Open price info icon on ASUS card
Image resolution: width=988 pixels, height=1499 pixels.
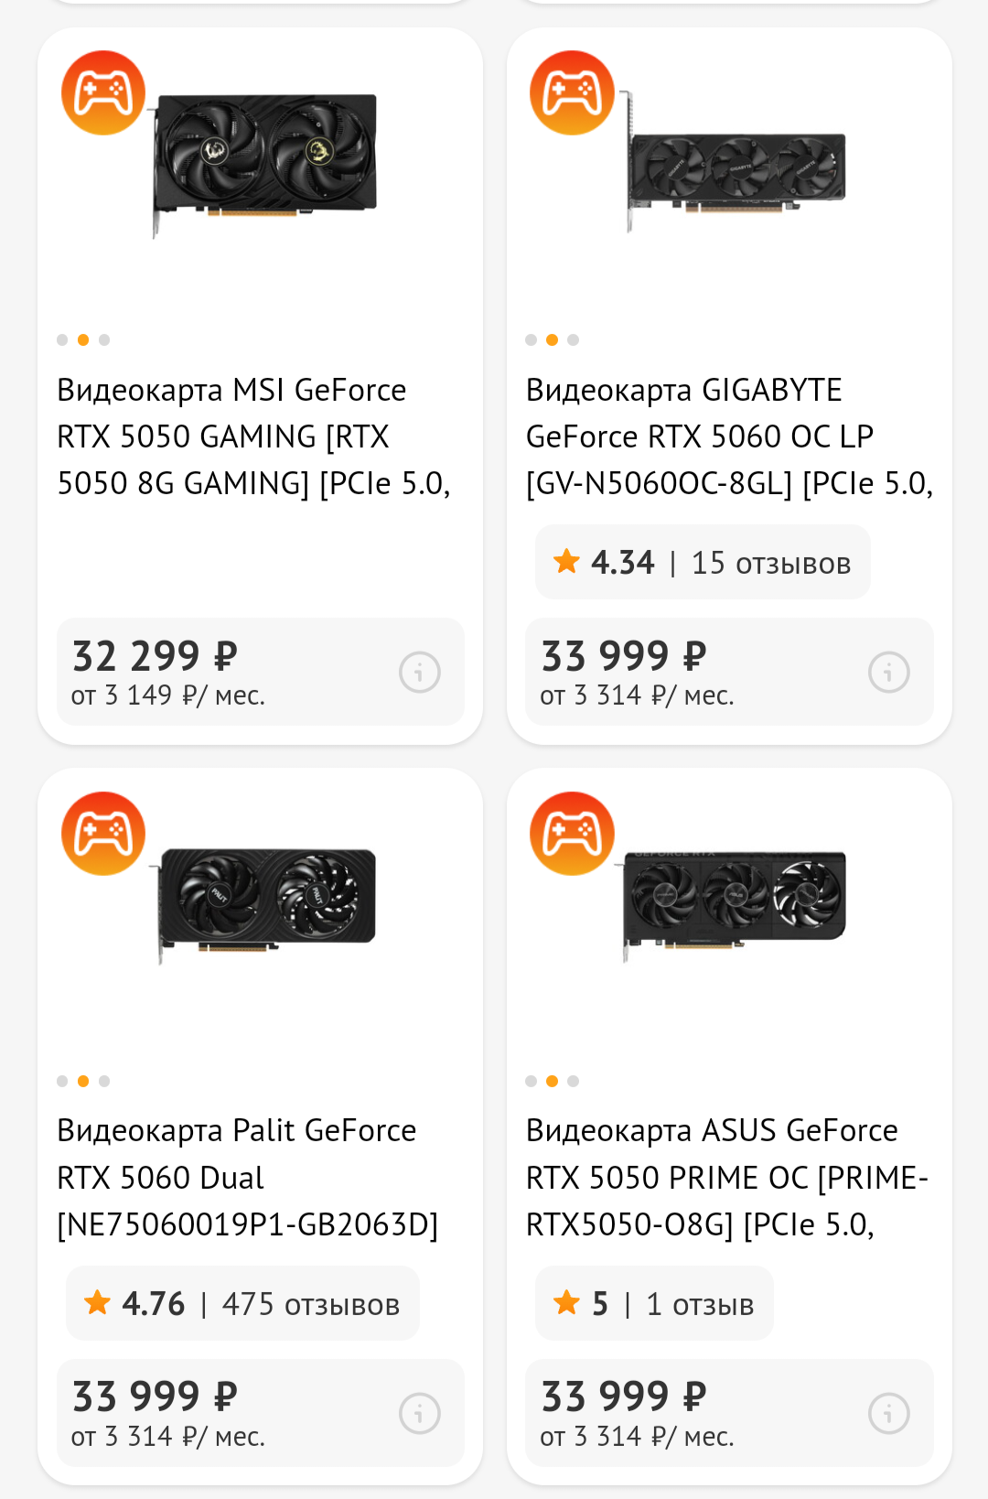[x=888, y=1414]
